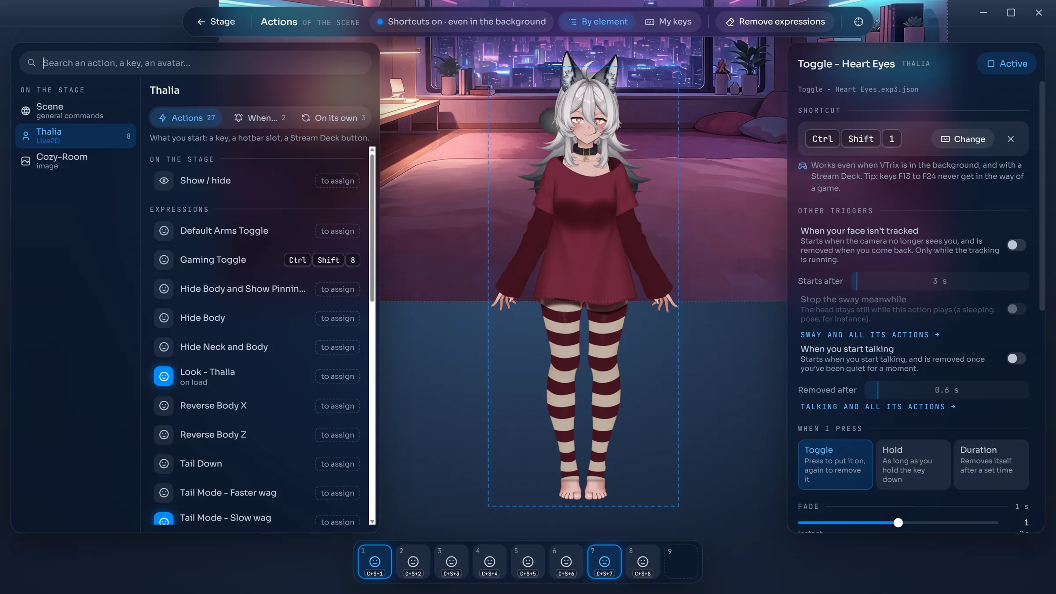The height and width of the screenshot is (594, 1056).
Task: Switch to the On its own tab
Action: (x=333, y=118)
